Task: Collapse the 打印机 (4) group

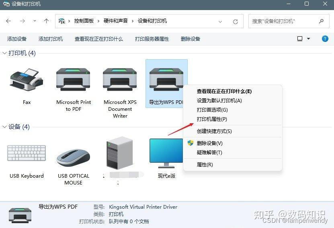Action: 4,53
